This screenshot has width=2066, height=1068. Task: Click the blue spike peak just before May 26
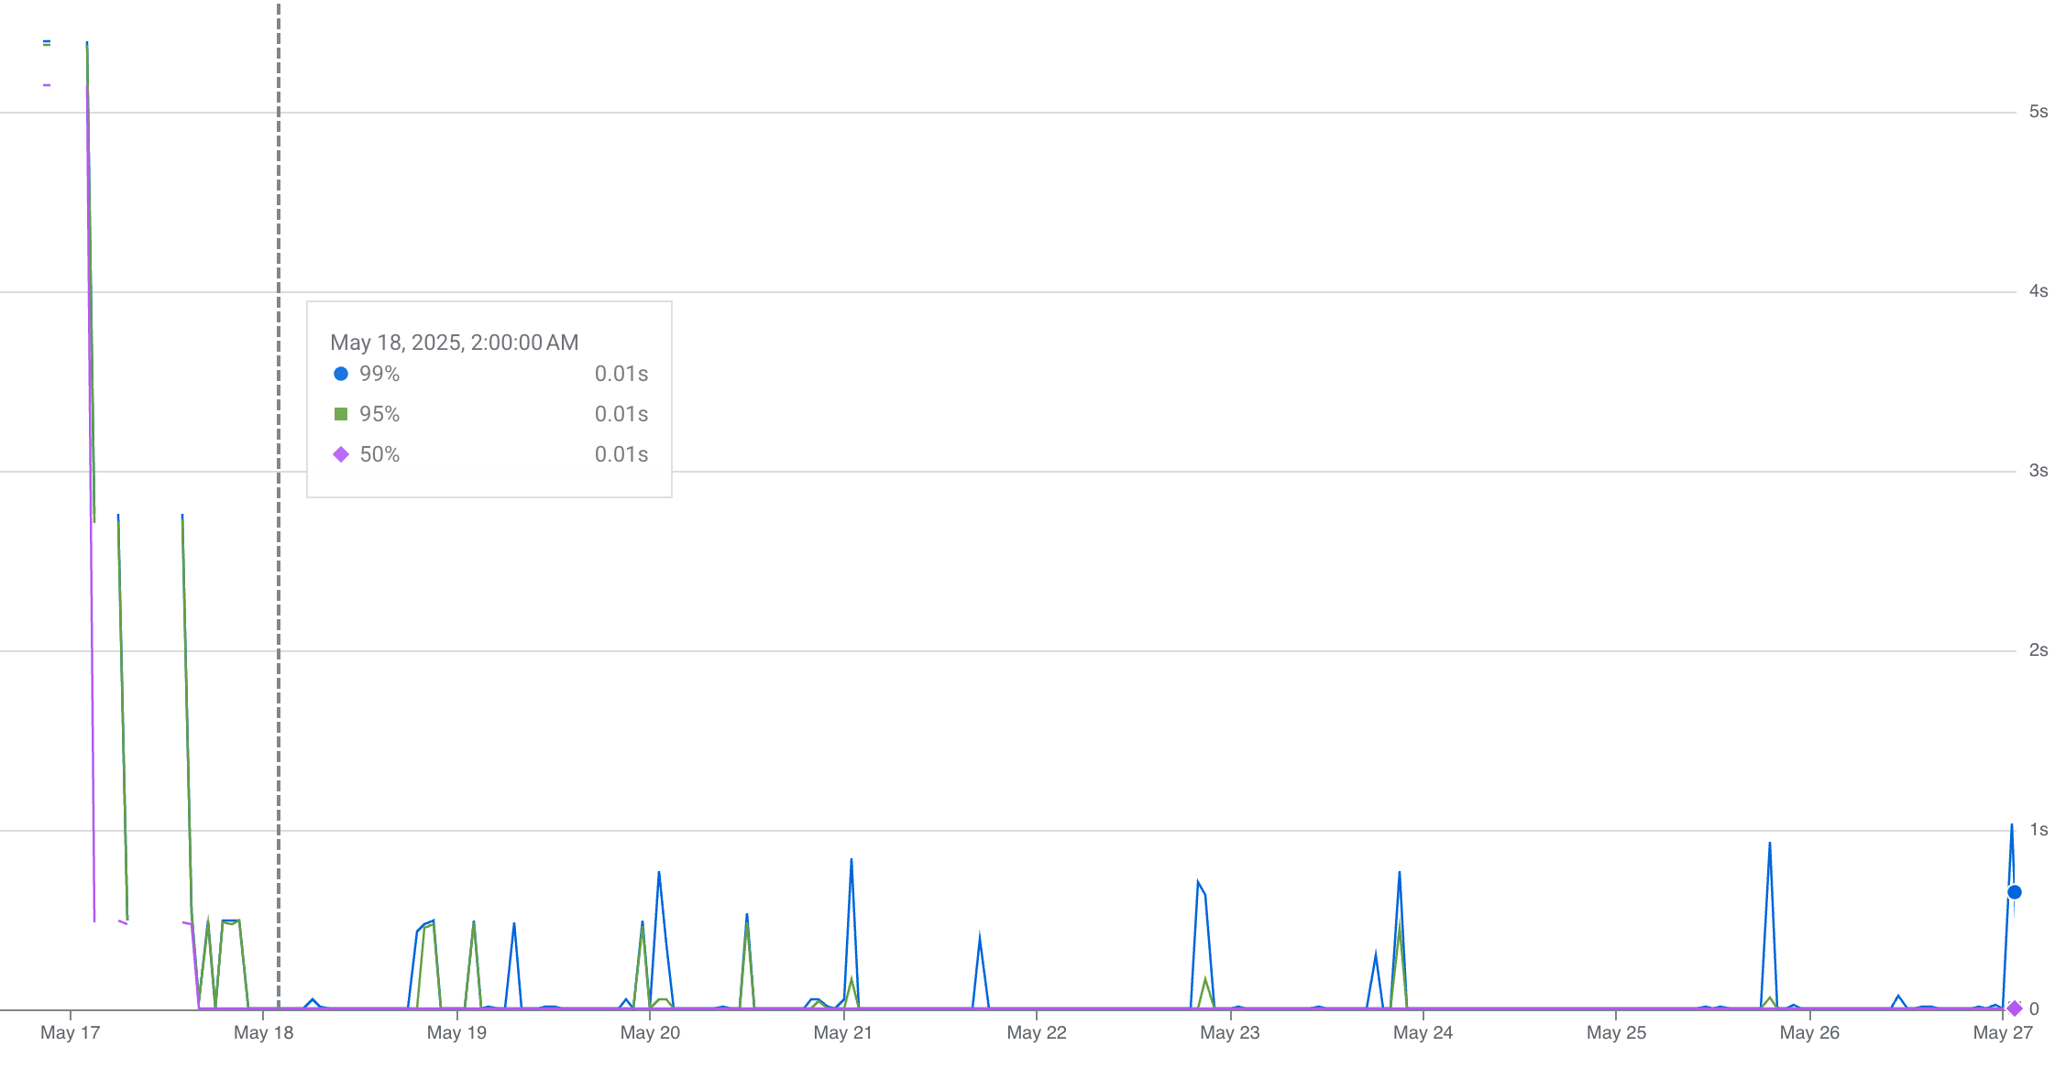click(1769, 844)
